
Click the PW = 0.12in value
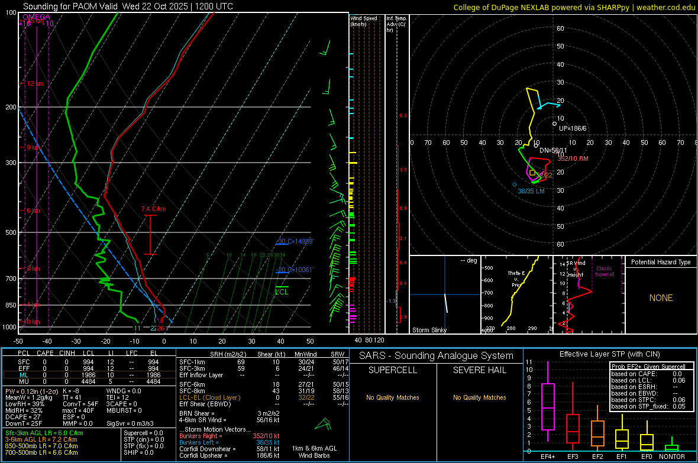tap(32, 391)
